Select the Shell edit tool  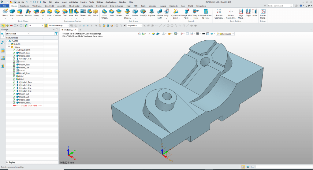(112, 12)
